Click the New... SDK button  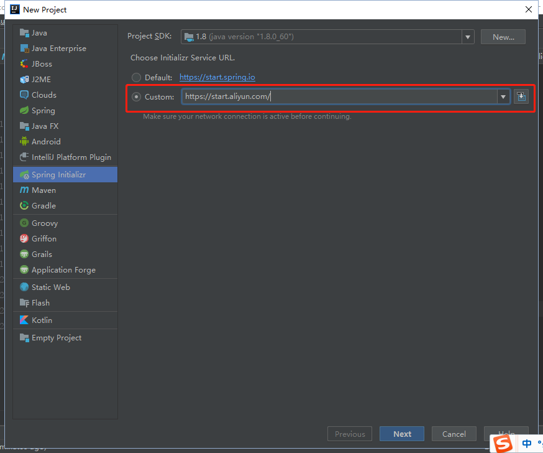coord(503,37)
